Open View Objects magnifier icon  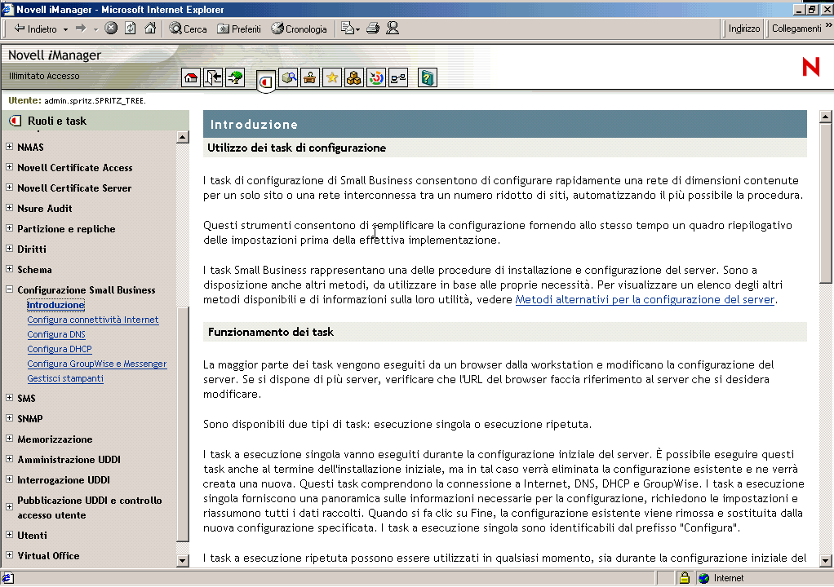288,78
